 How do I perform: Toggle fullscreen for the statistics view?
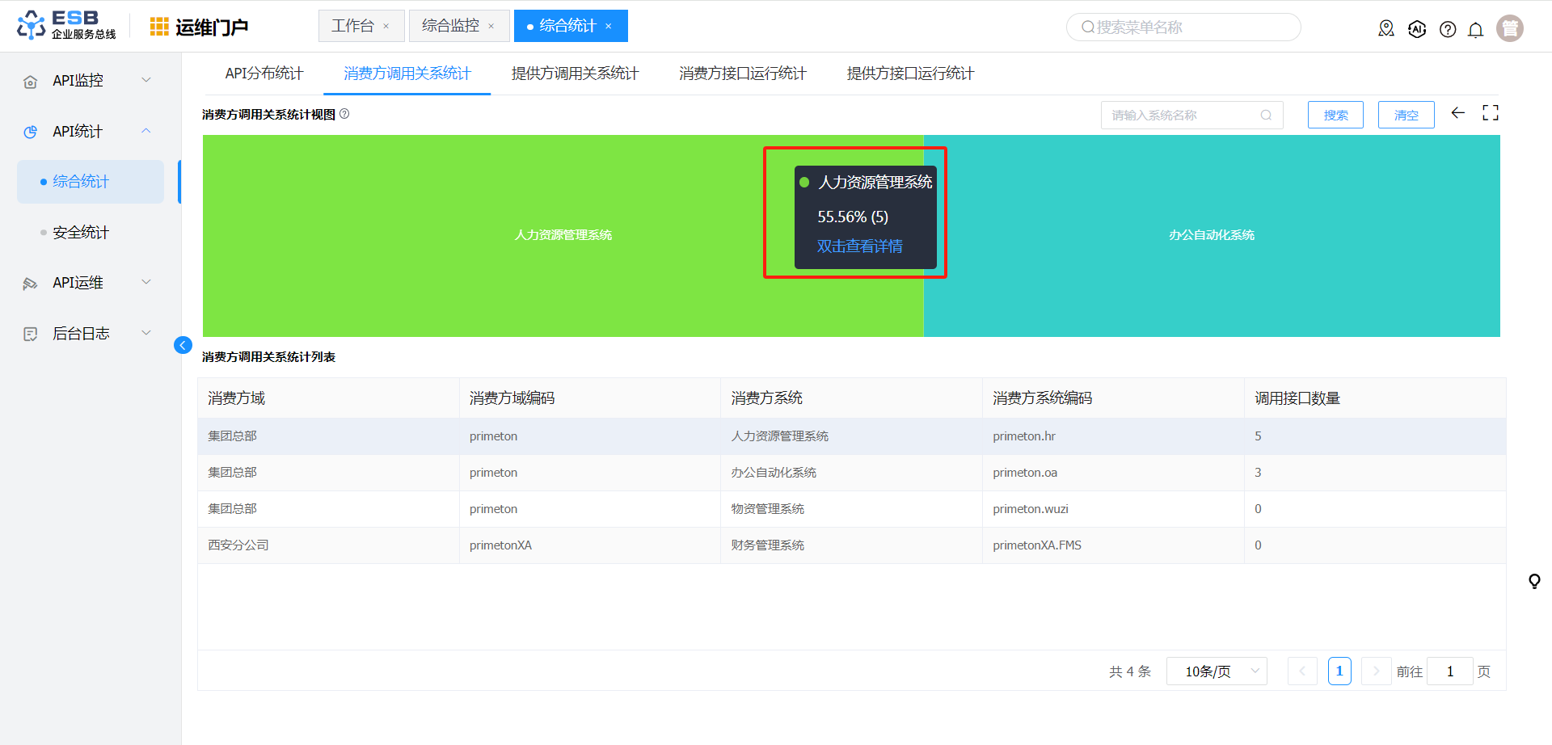click(1490, 113)
